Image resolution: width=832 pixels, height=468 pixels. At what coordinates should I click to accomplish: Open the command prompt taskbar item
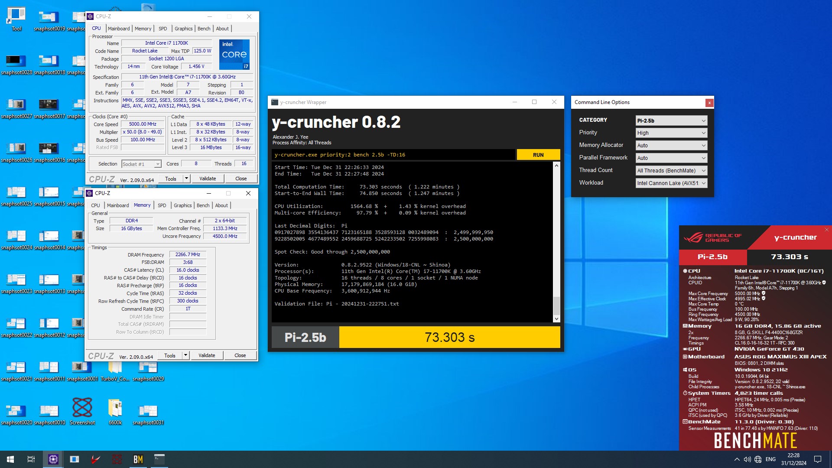159,459
